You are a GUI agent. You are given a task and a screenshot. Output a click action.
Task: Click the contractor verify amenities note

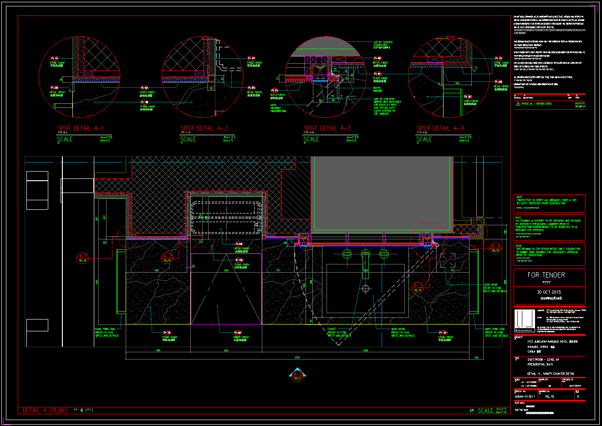pyautogui.click(x=549, y=203)
